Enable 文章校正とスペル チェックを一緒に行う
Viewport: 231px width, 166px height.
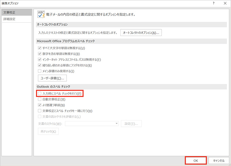tap(40, 111)
